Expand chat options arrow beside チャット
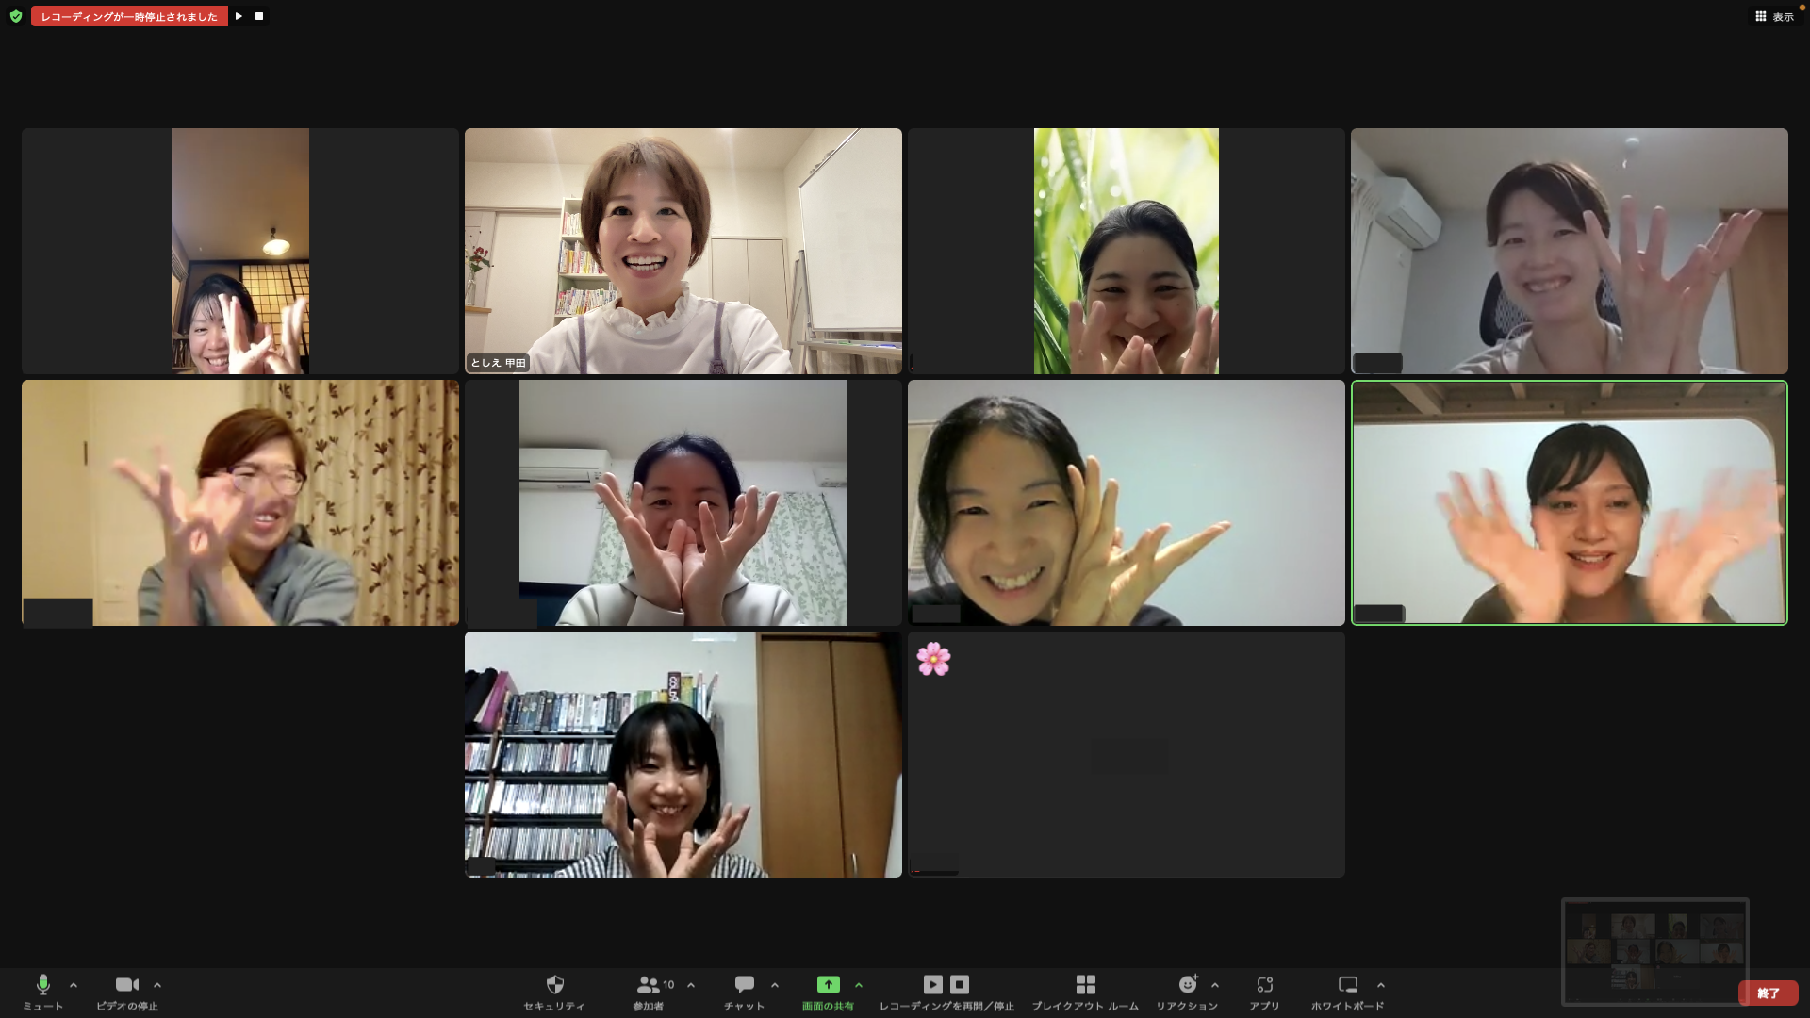The height and width of the screenshot is (1018, 1810). click(x=775, y=985)
